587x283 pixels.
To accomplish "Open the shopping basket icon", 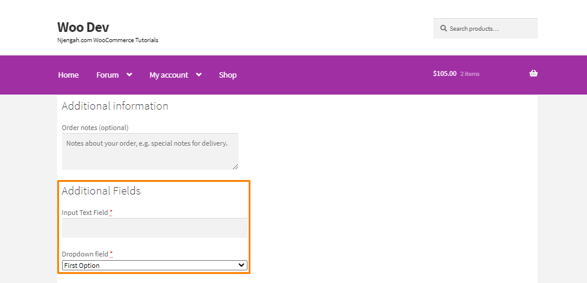I will pyautogui.click(x=533, y=73).
